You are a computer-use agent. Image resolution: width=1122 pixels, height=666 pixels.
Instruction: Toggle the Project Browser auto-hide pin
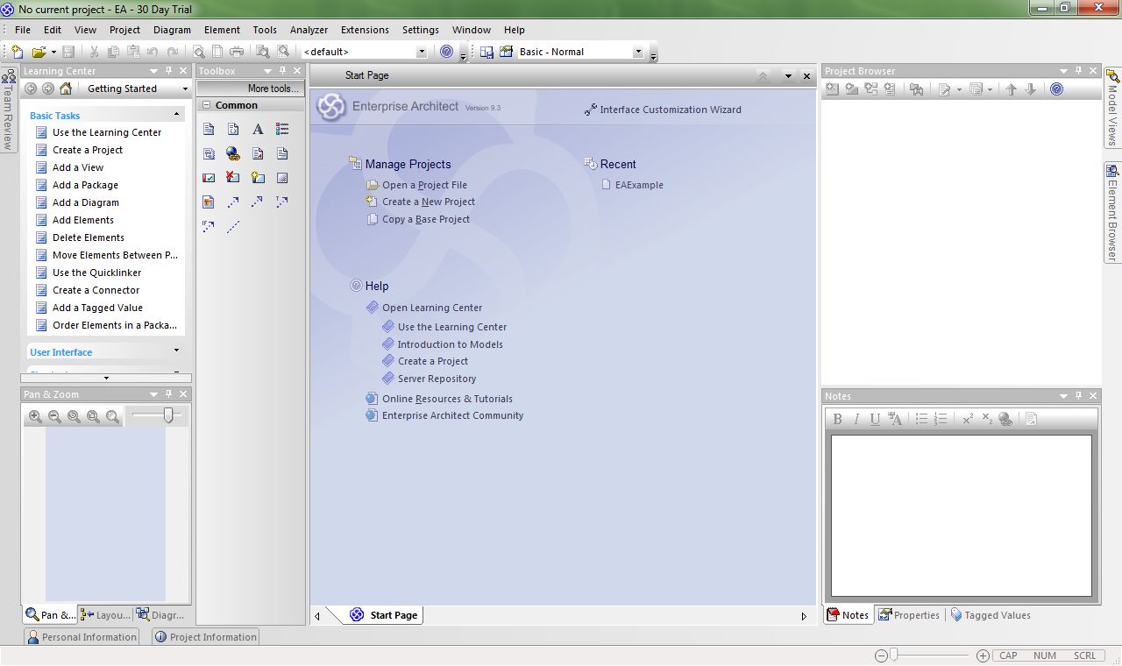pos(1078,71)
